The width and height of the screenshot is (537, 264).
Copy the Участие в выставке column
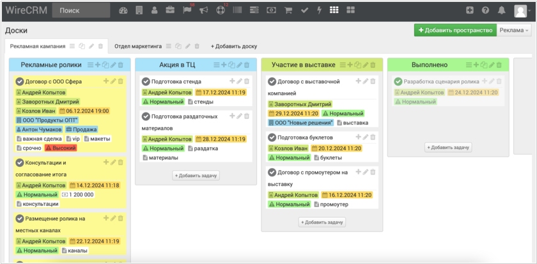click(x=358, y=65)
